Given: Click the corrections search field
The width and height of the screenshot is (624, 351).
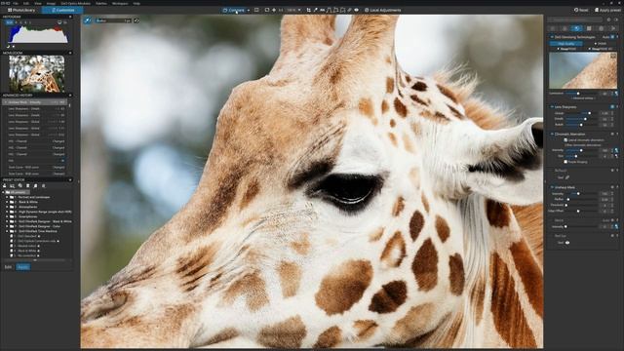Looking at the screenshot, I should coord(574,19).
